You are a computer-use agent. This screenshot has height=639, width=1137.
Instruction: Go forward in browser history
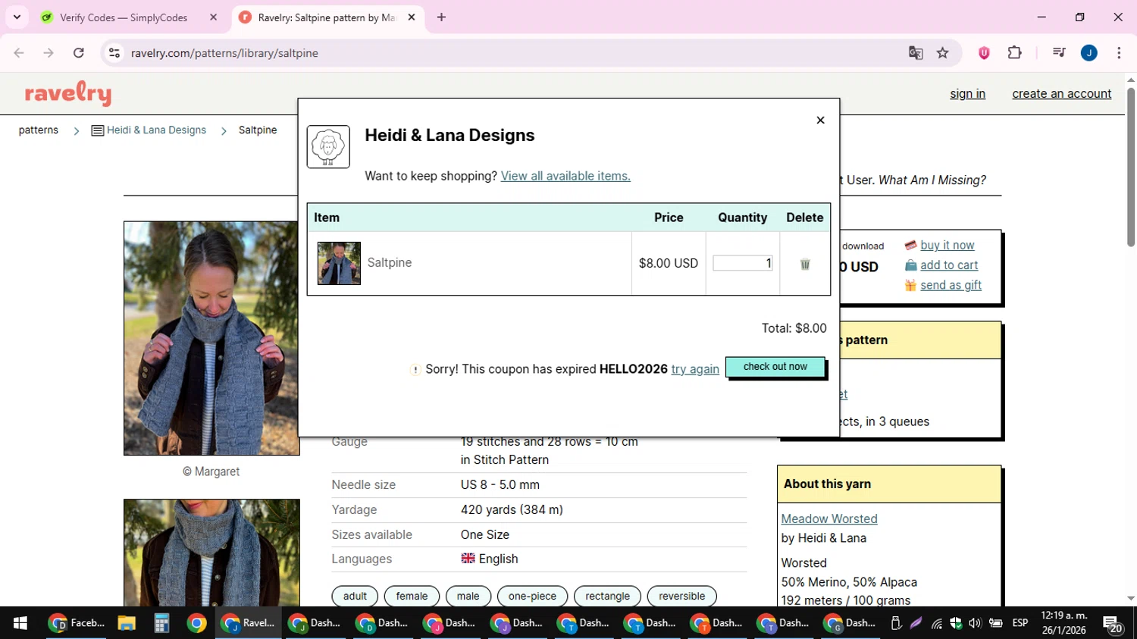point(49,53)
